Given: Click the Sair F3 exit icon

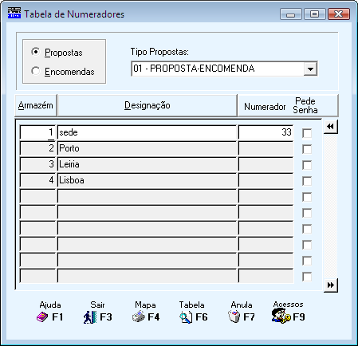Looking at the screenshot, I should 89,317.
